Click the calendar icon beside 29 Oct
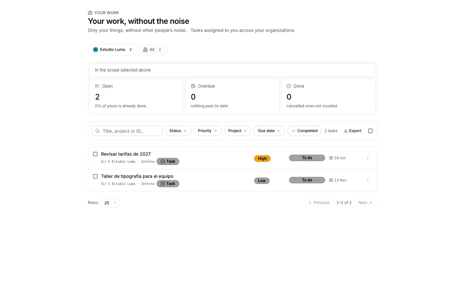 coord(331,158)
